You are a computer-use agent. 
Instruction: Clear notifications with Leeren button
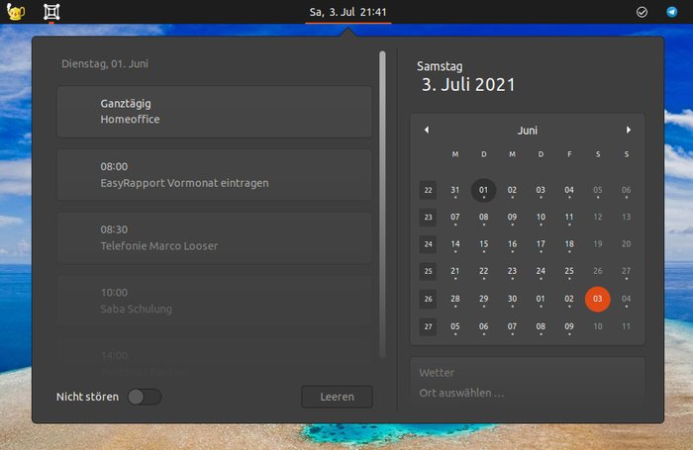(x=337, y=397)
